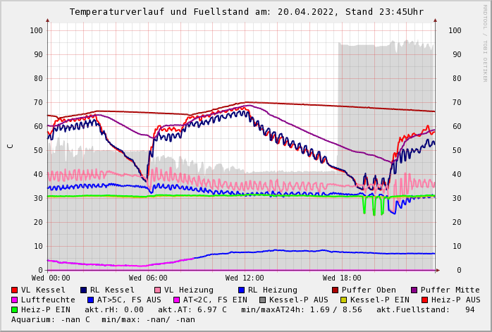Click the magenta Luftfeuchte legend swatch
The width and height of the screenshot is (492, 332).
point(15,300)
